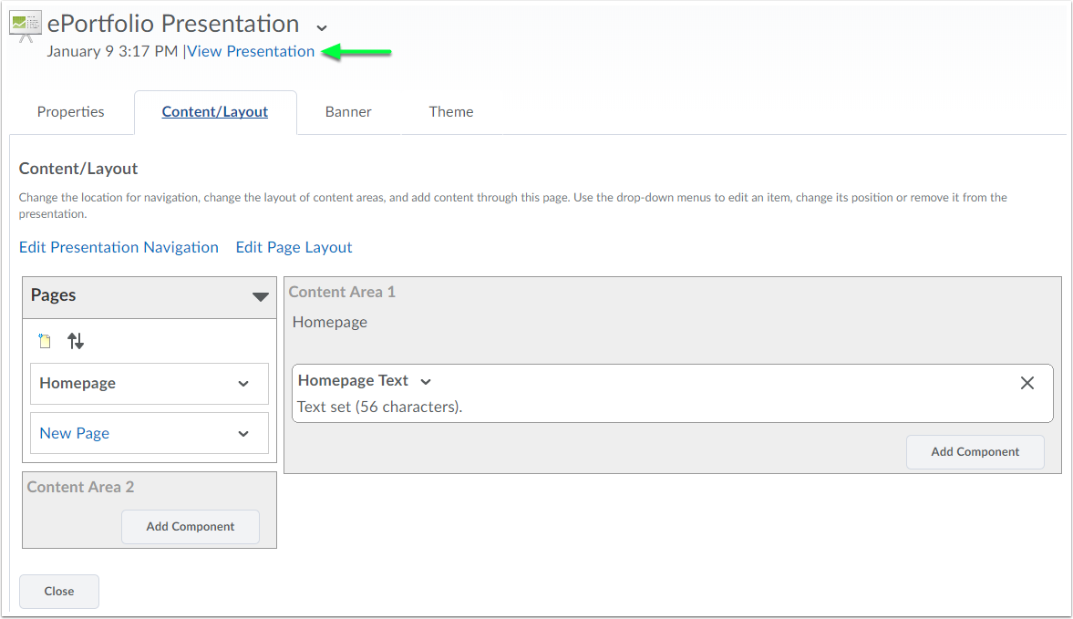The height and width of the screenshot is (619, 1073).
Task: Click the Pages panel heading
Action: (x=54, y=294)
